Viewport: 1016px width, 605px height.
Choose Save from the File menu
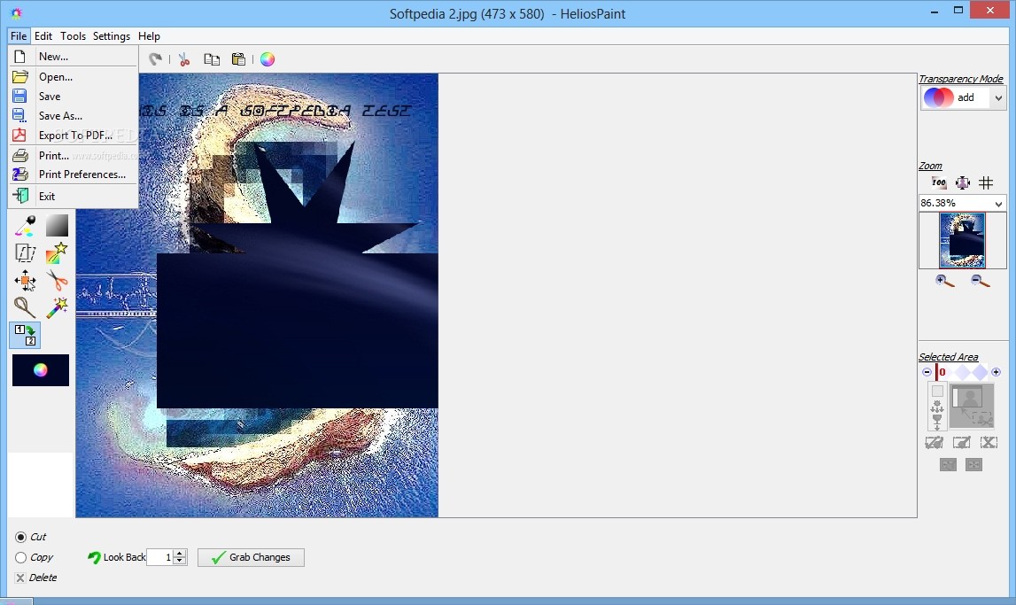[x=74, y=96]
